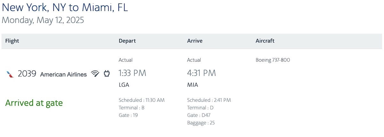This screenshot has width=384, height=137.
Task: Click the Scheduled 2:41 PM arrival text
Action: [209, 100]
